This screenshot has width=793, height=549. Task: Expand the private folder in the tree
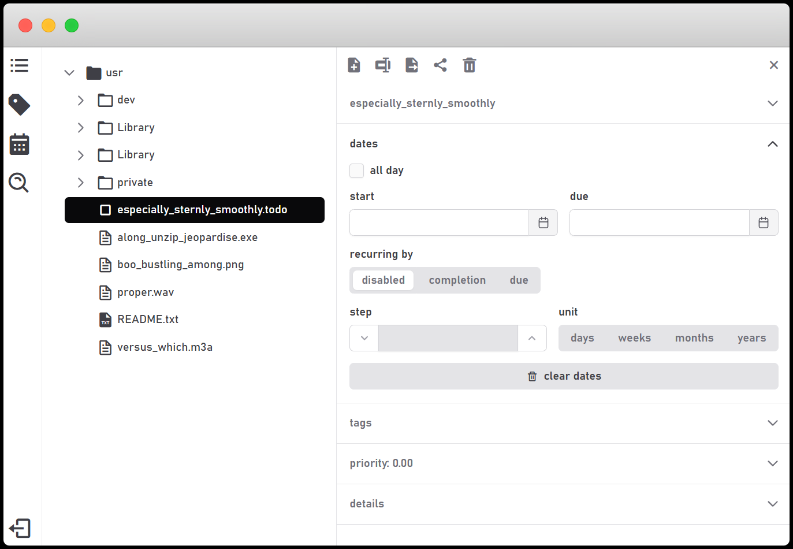80,182
